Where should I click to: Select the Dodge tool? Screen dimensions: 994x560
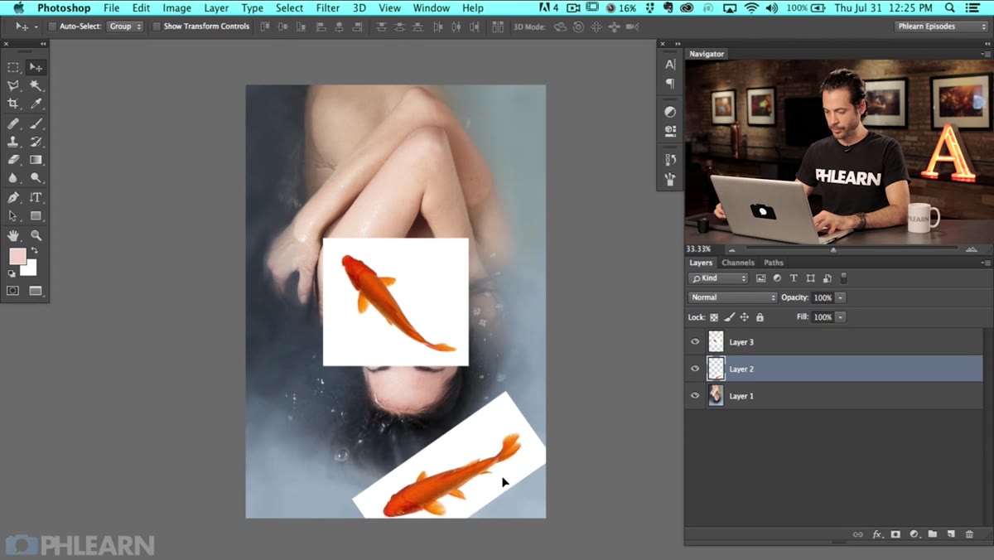click(36, 178)
